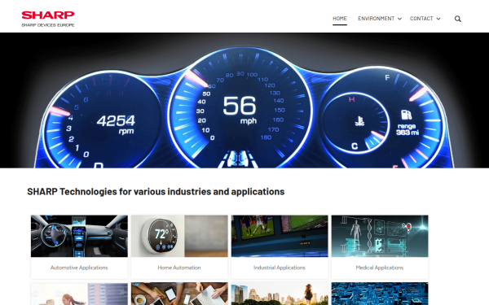Viewport: 489px width, 305px height.
Task: Open the search magnifier icon
Action: [x=457, y=19]
